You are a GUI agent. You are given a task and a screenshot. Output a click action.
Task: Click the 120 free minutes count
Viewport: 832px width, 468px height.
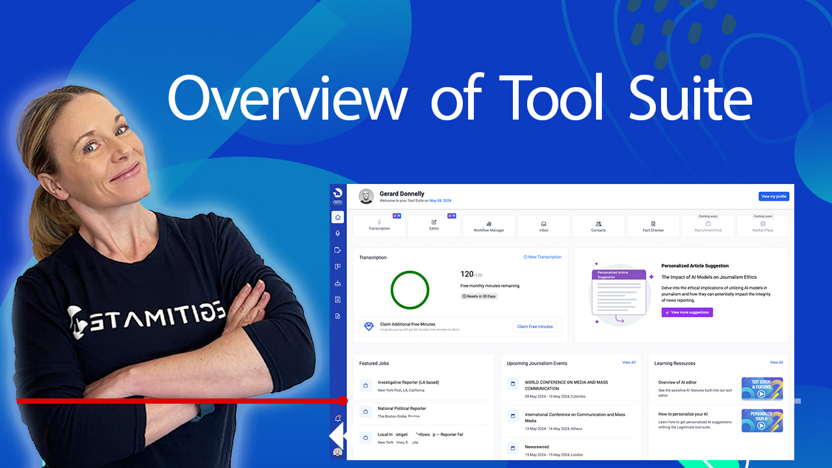point(467,274)
